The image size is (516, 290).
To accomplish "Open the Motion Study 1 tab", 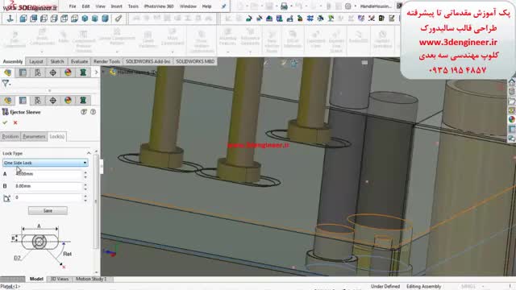I will [x=91, y=279].
